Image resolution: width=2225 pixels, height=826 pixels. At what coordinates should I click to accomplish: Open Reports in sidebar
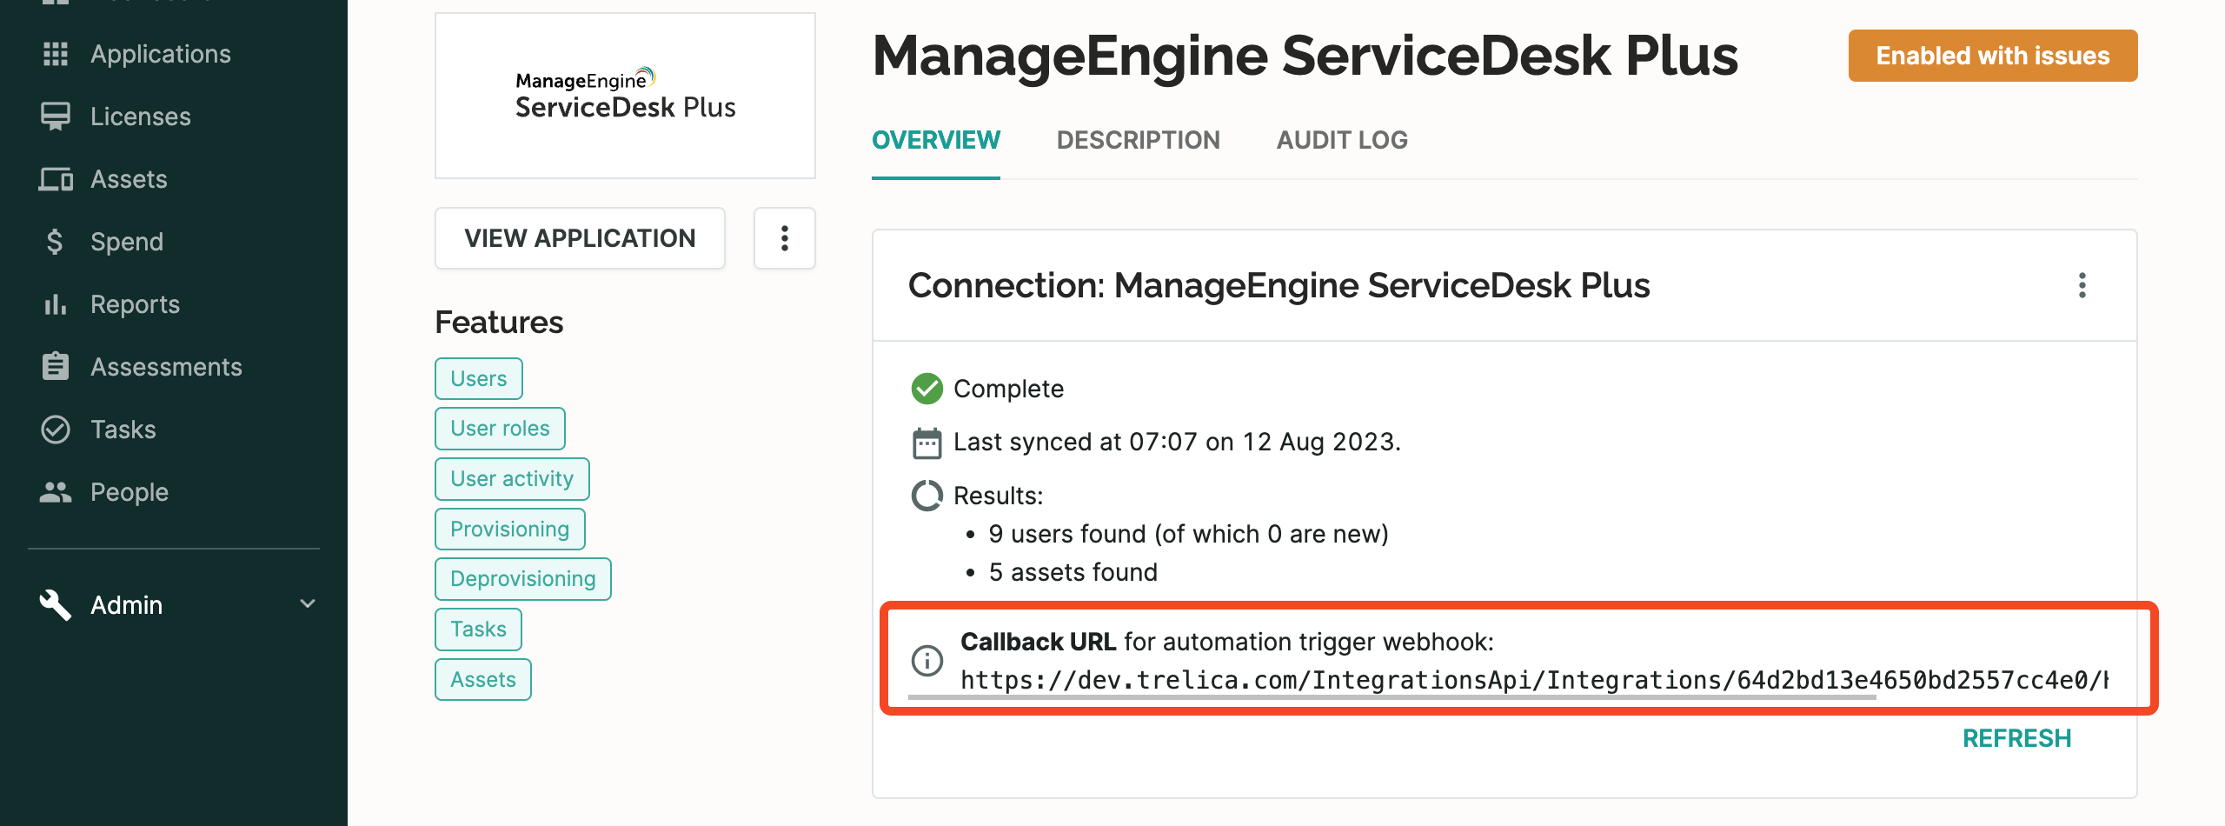pyautogui.click(x=136, y=304)
